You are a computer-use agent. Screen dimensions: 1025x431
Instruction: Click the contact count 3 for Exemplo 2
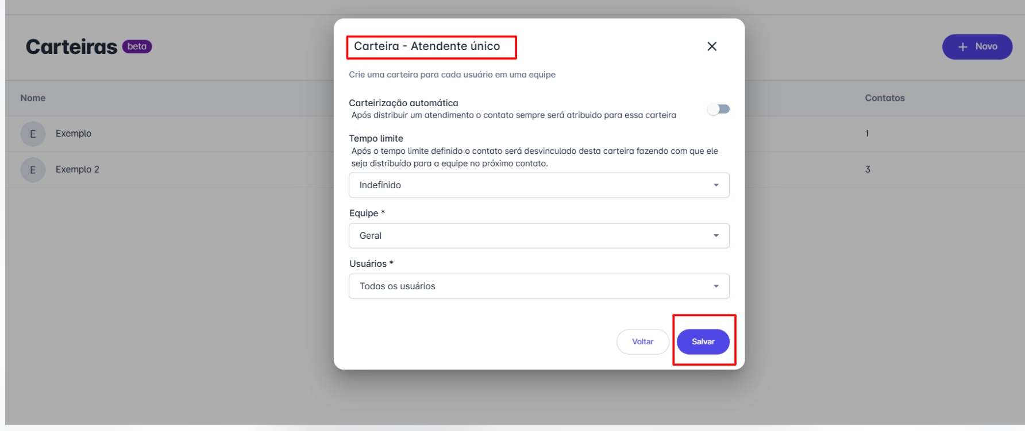pos(868,170)
